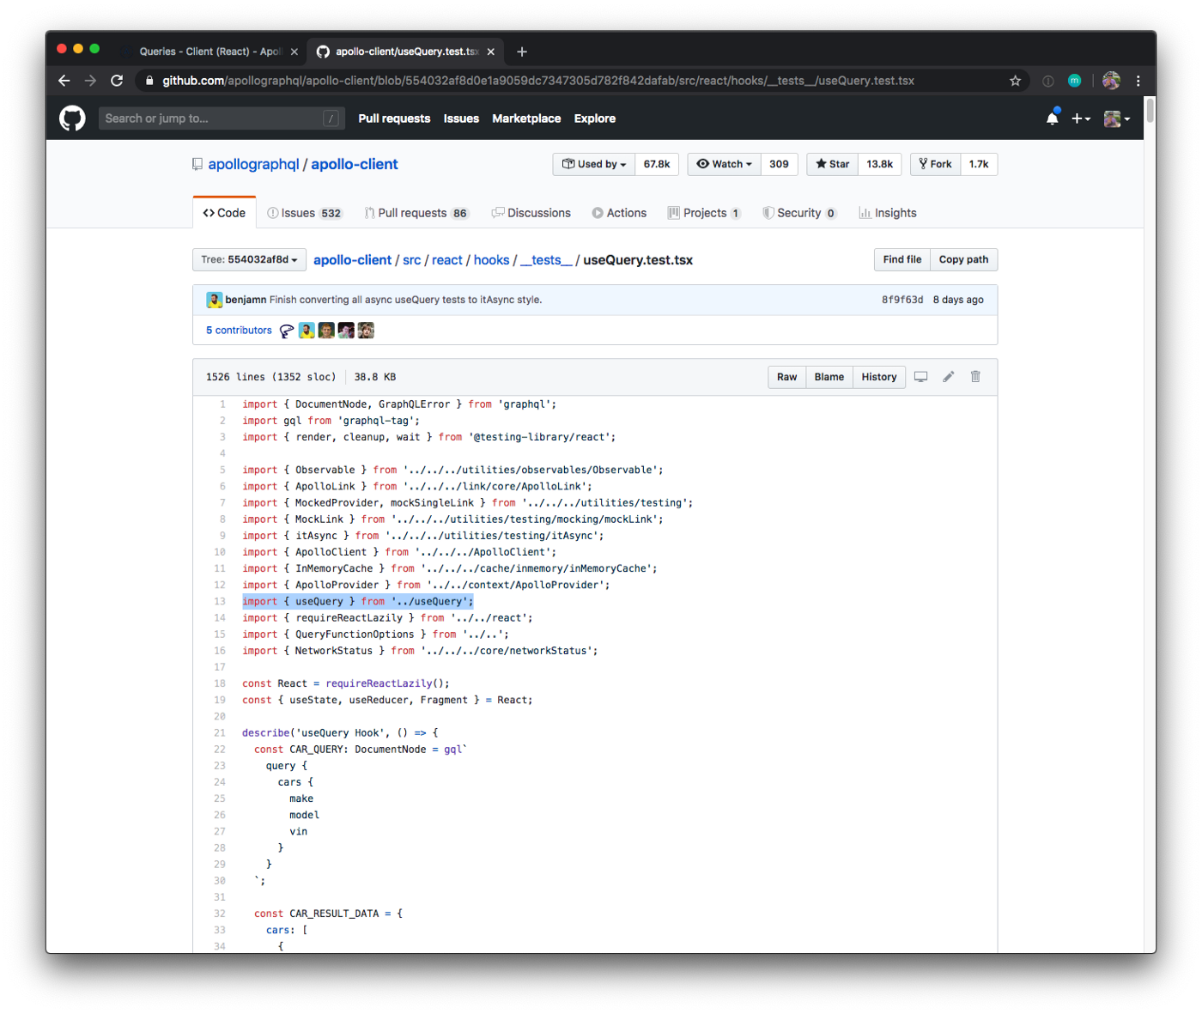Delete this file with trash icon

[975, 377]
